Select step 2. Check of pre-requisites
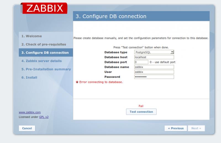Viewport: 221px width, 143px height. point(46,44)
